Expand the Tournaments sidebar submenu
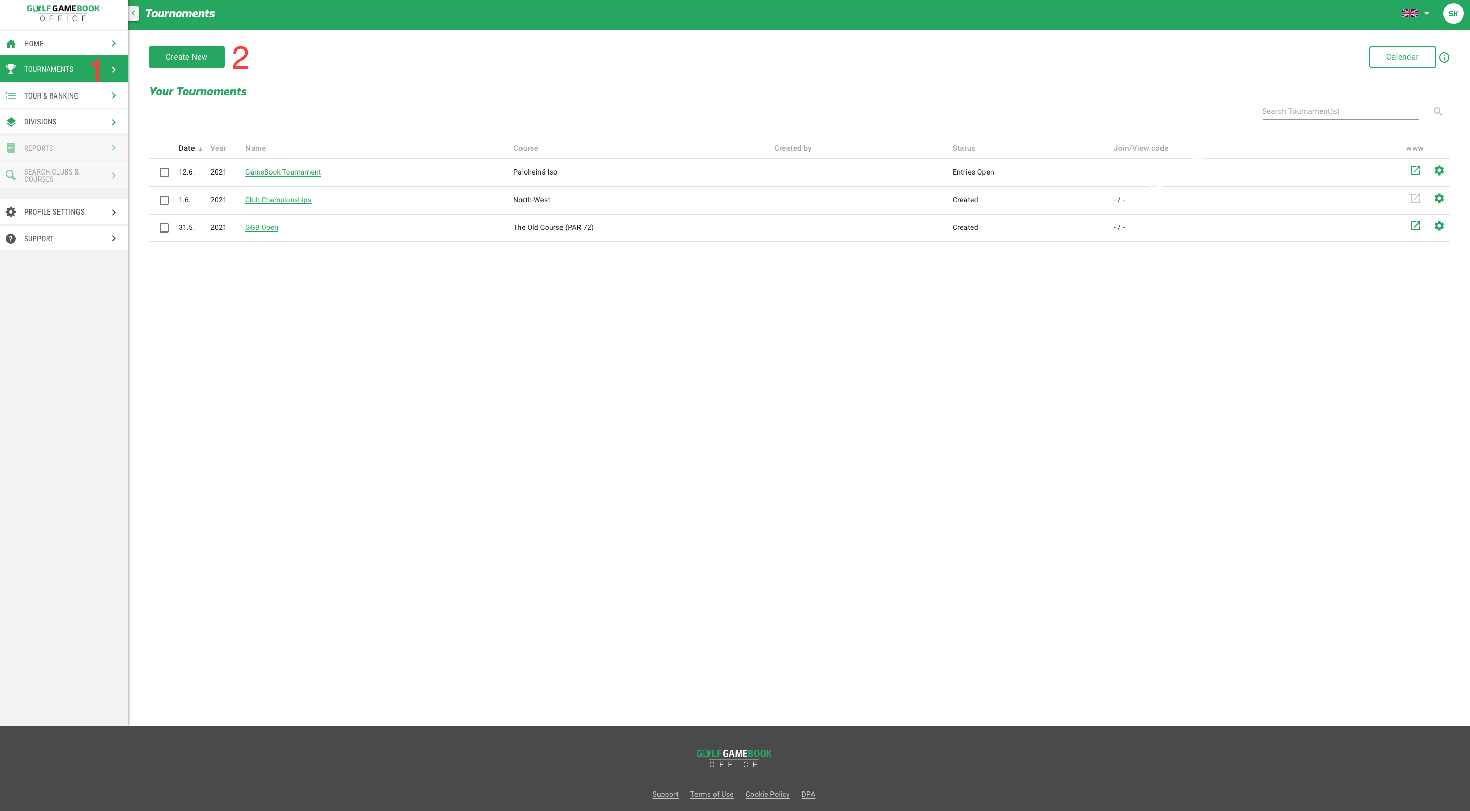This screenshot has width=1470, height=811. (113, 69)
